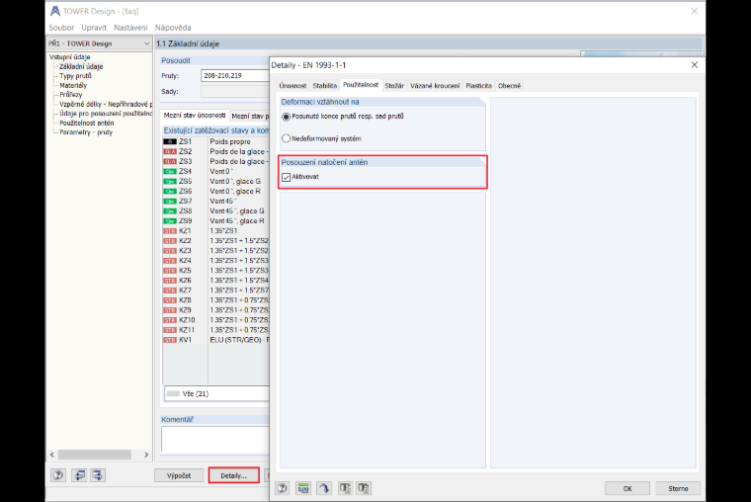Select the Mezní stav únosnosti tab
The image size is (751, 502).
point(195,116)
